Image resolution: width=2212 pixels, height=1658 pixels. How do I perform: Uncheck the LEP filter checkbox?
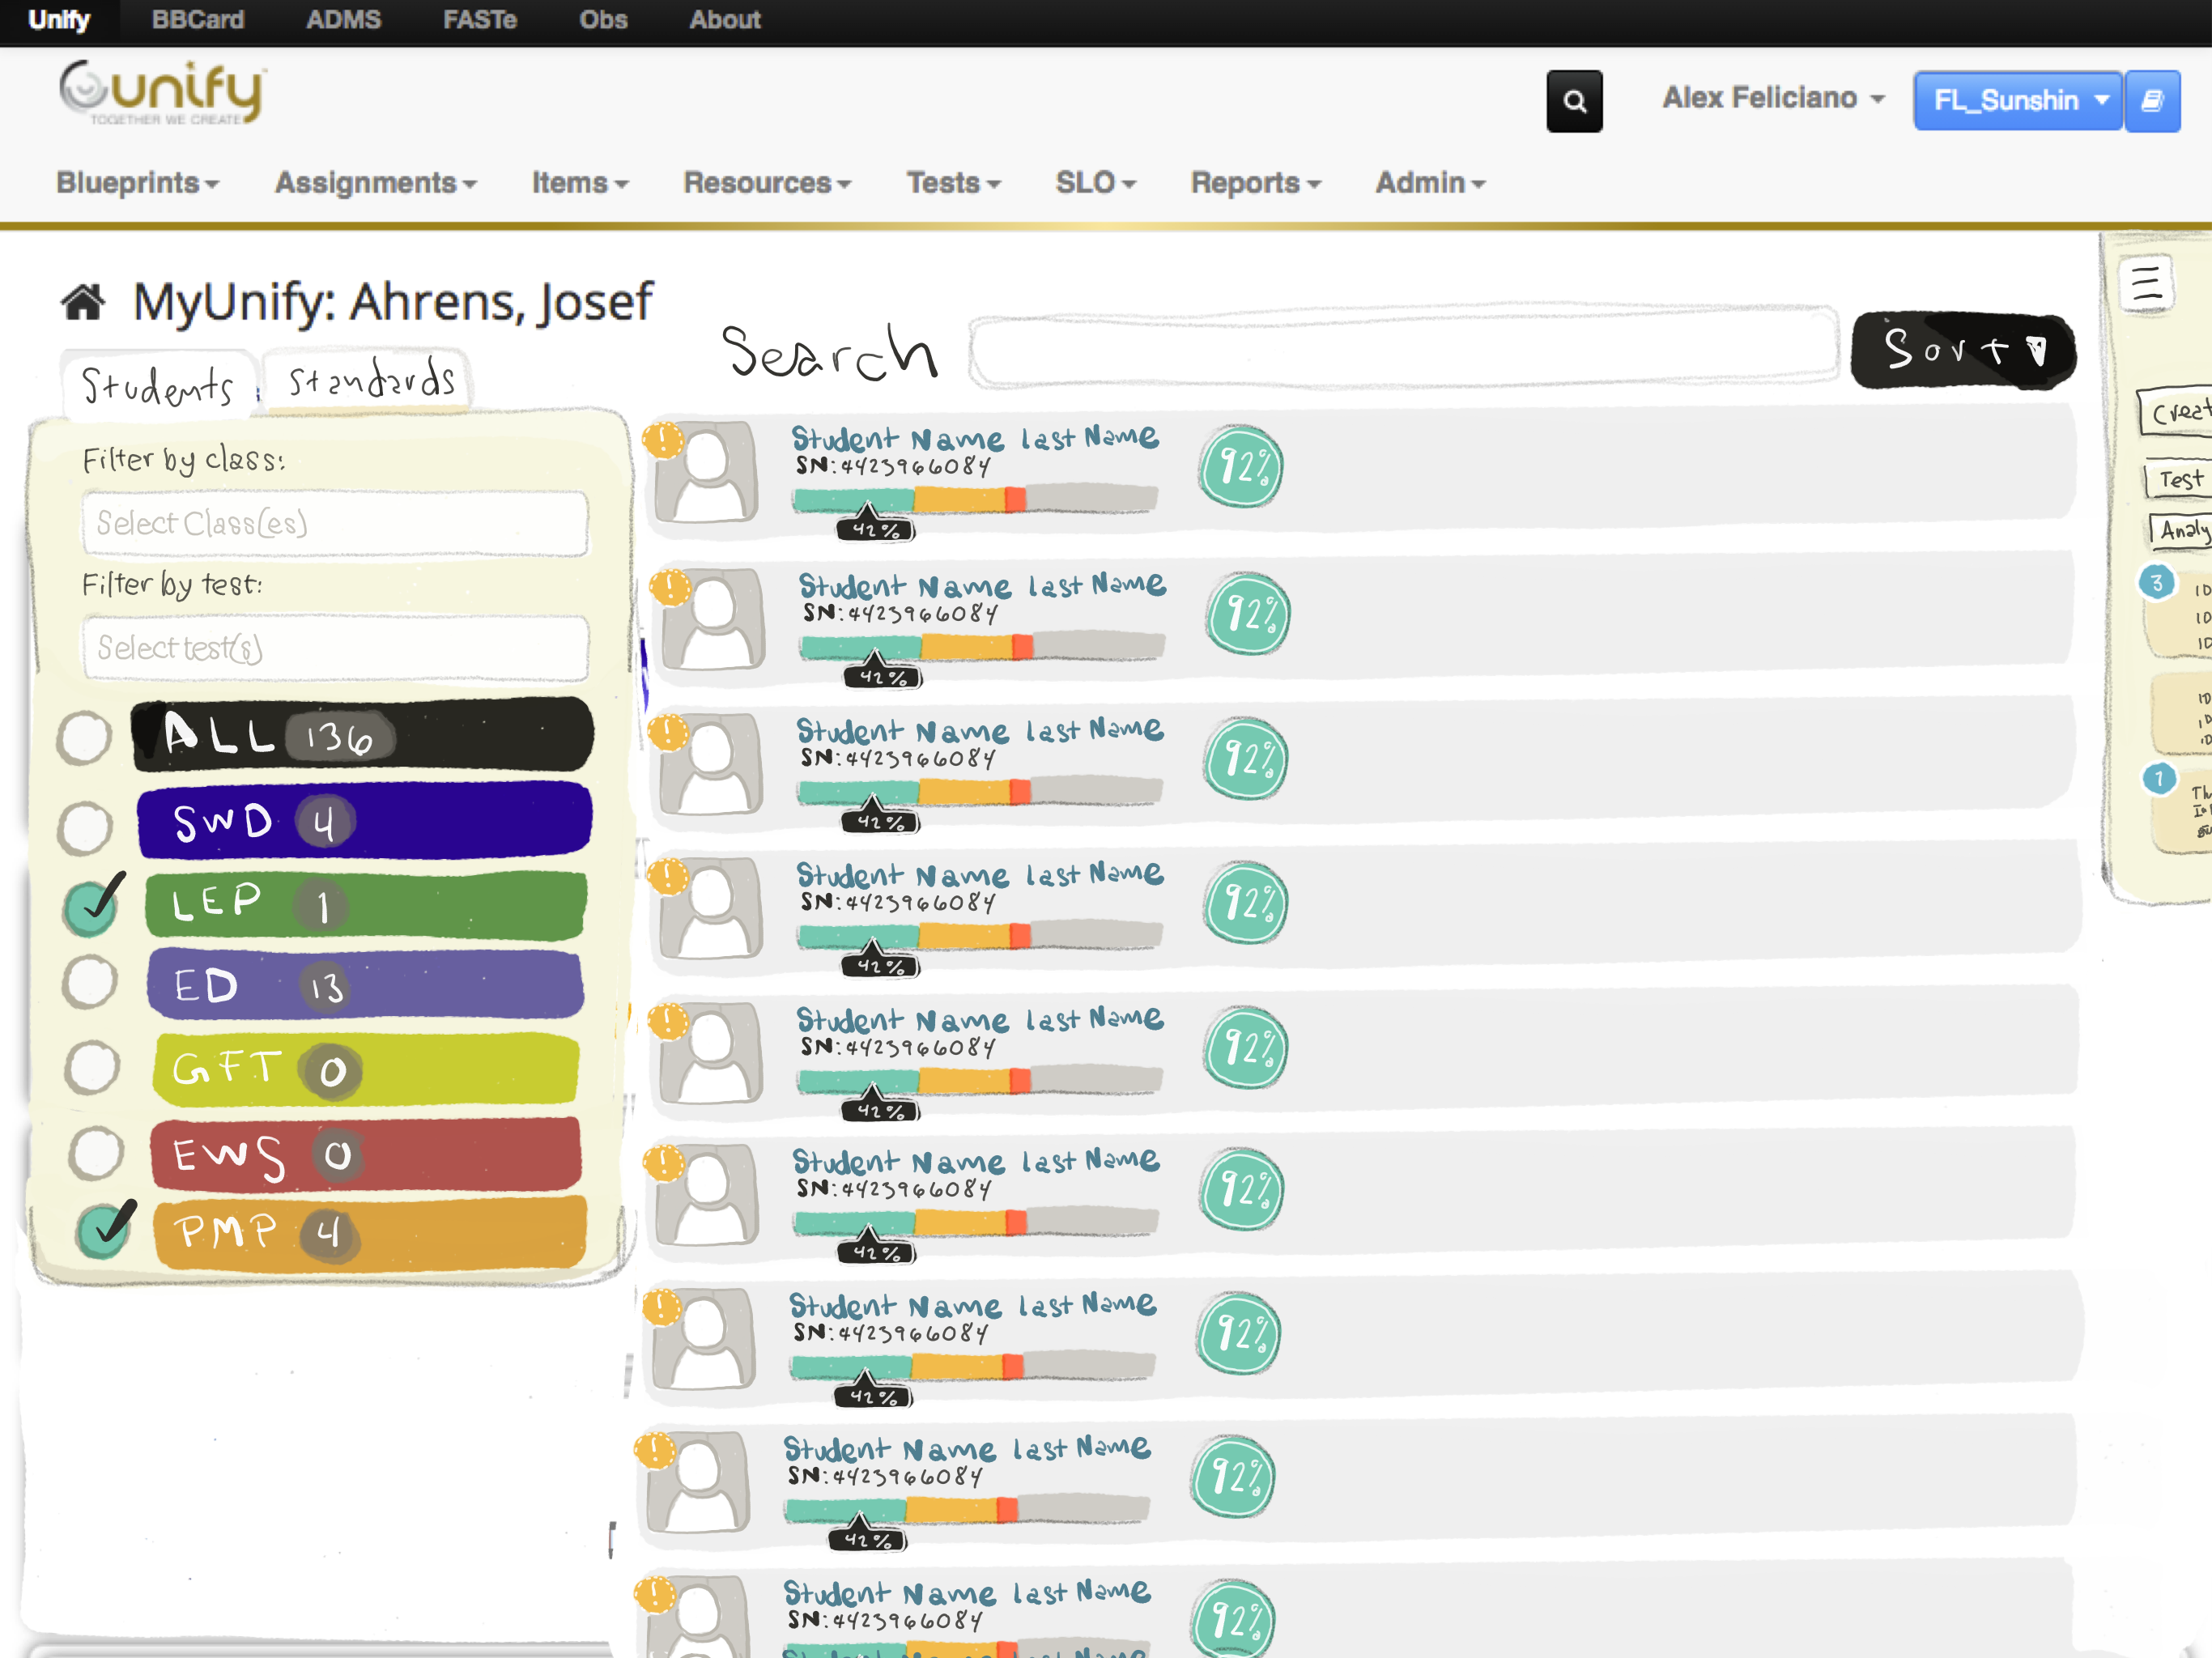coord(91,907)
